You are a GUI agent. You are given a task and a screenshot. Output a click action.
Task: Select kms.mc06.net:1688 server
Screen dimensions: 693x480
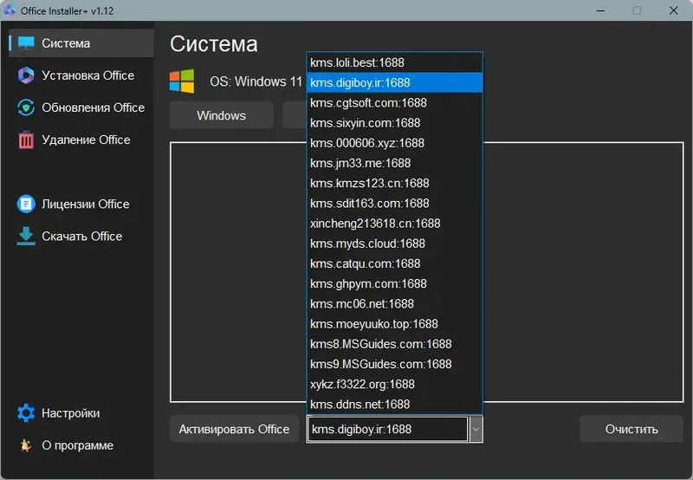tap(395, 304)
